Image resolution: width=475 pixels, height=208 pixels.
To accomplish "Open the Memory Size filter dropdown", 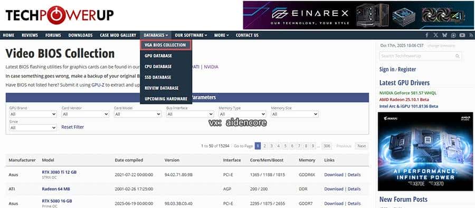I will click(x=294, y=114).
